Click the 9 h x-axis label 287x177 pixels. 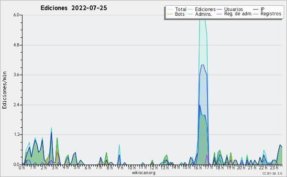click(x=120, y=167)
